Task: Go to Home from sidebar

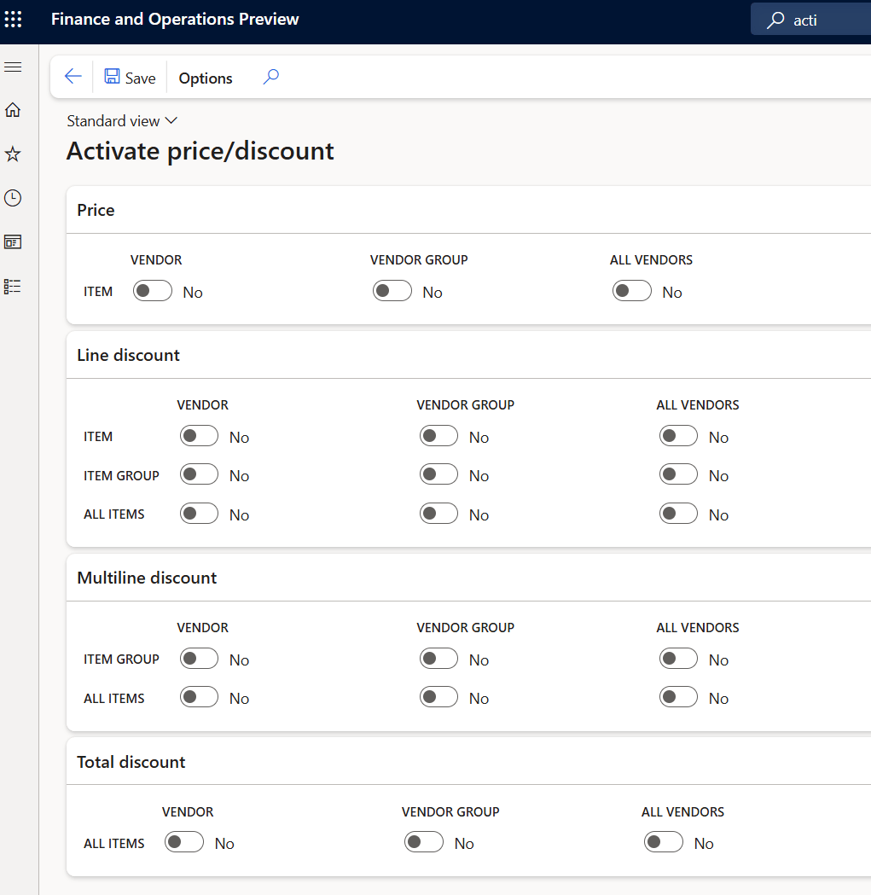Action: 13,110
